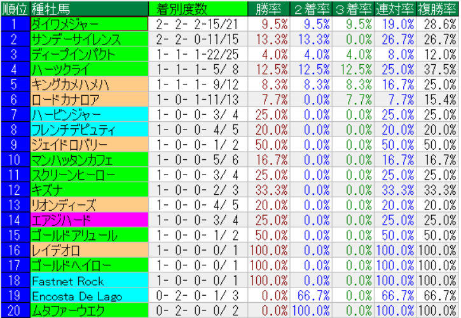Viewport: 461px width, 318px height.
Task: Click rank number 1 cell
Action: click(x=15, y=24)
